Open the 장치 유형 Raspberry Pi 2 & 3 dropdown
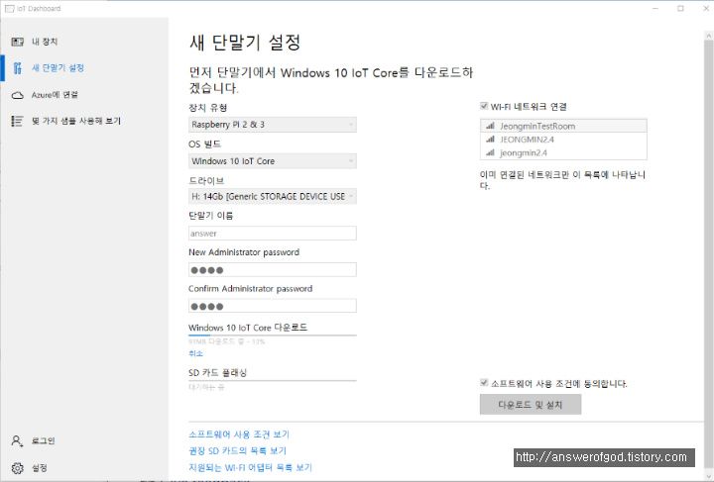Image resolution: width=714 pixels, height=482 pixels. point(273,125)
